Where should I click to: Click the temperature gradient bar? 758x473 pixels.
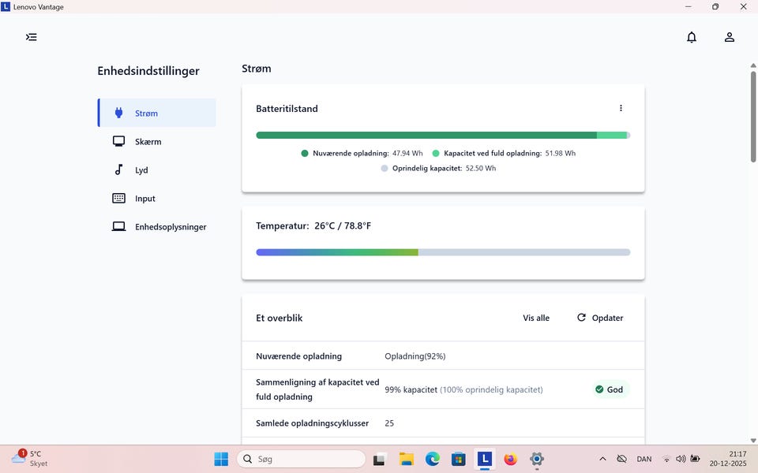click(x=443, y=252)
